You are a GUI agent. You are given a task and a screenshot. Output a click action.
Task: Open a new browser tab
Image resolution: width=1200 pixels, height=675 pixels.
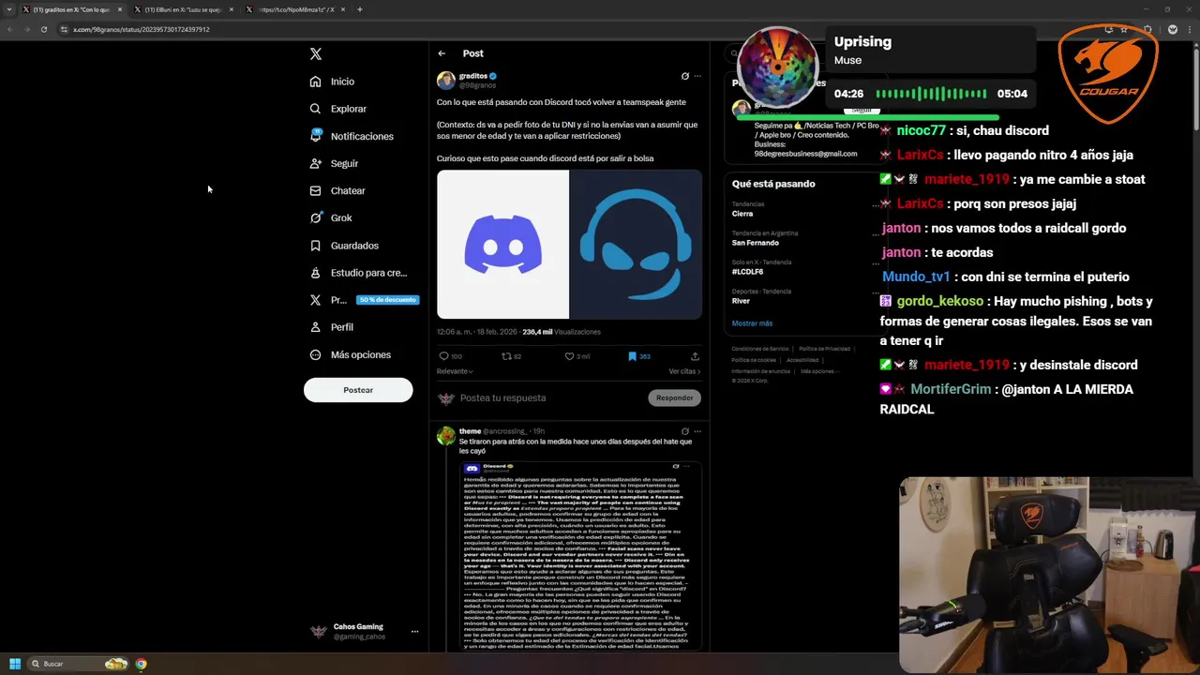360,9
